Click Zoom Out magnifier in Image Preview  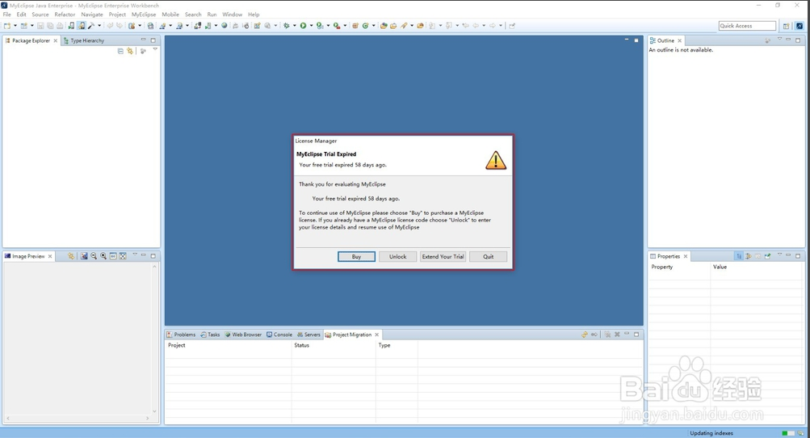94,256
